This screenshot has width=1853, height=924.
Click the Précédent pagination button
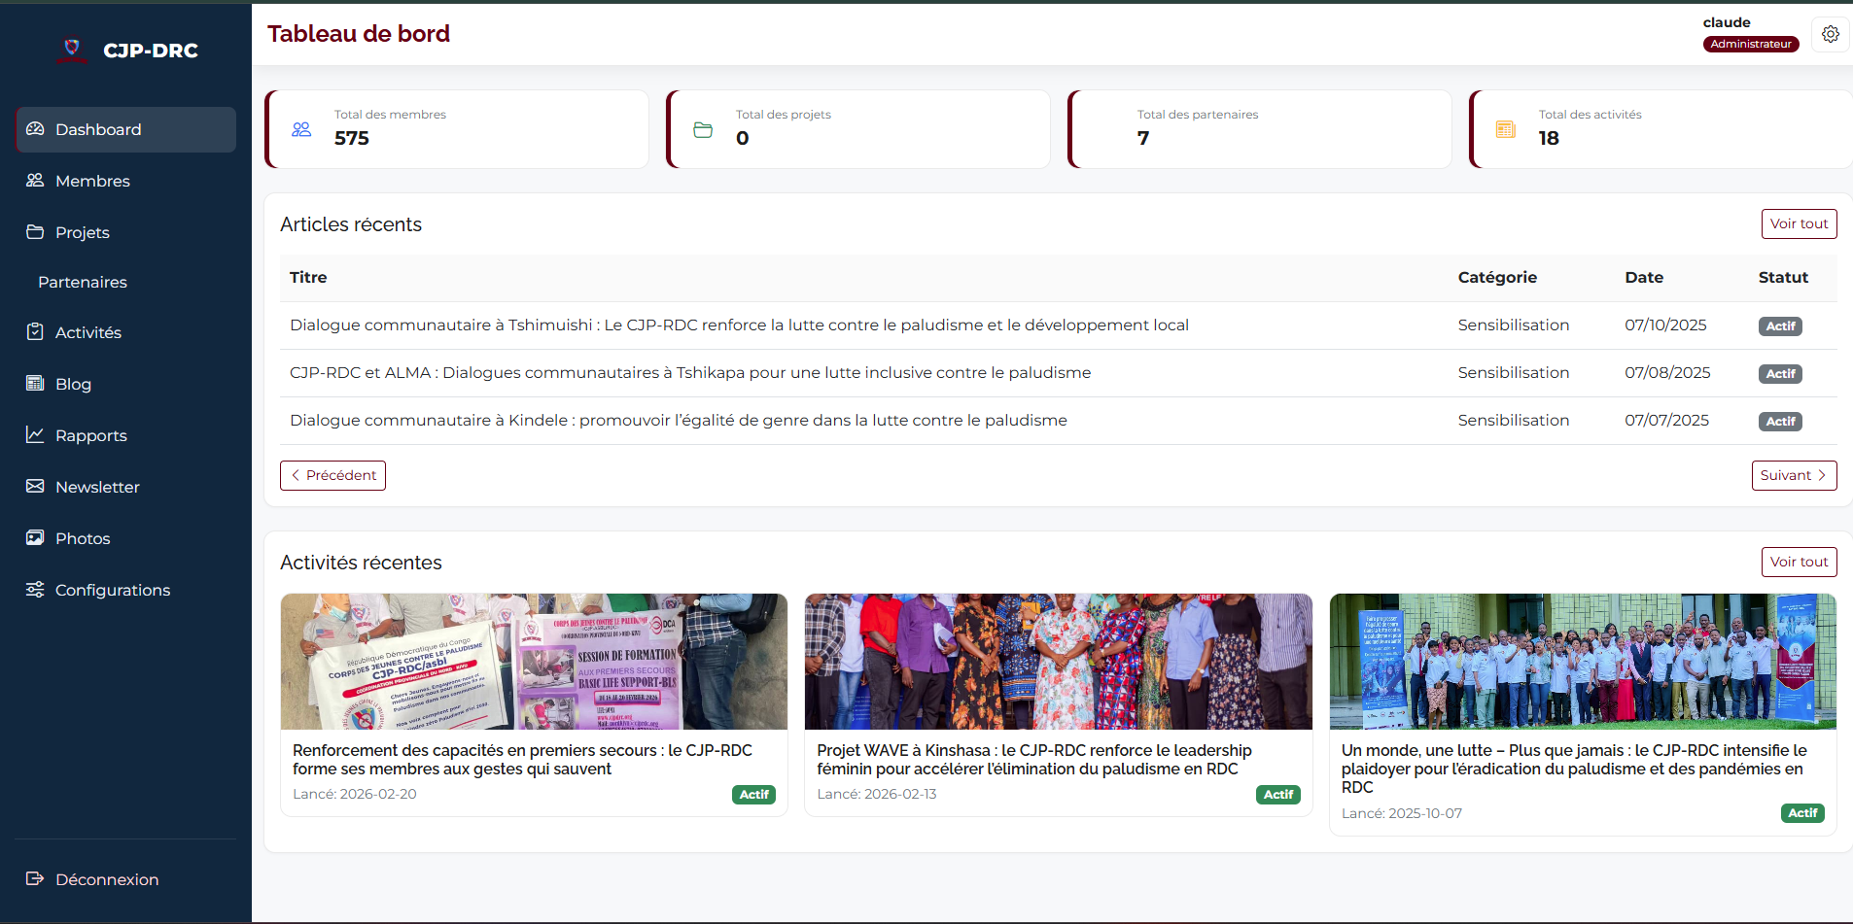click(x=332, y=475)
